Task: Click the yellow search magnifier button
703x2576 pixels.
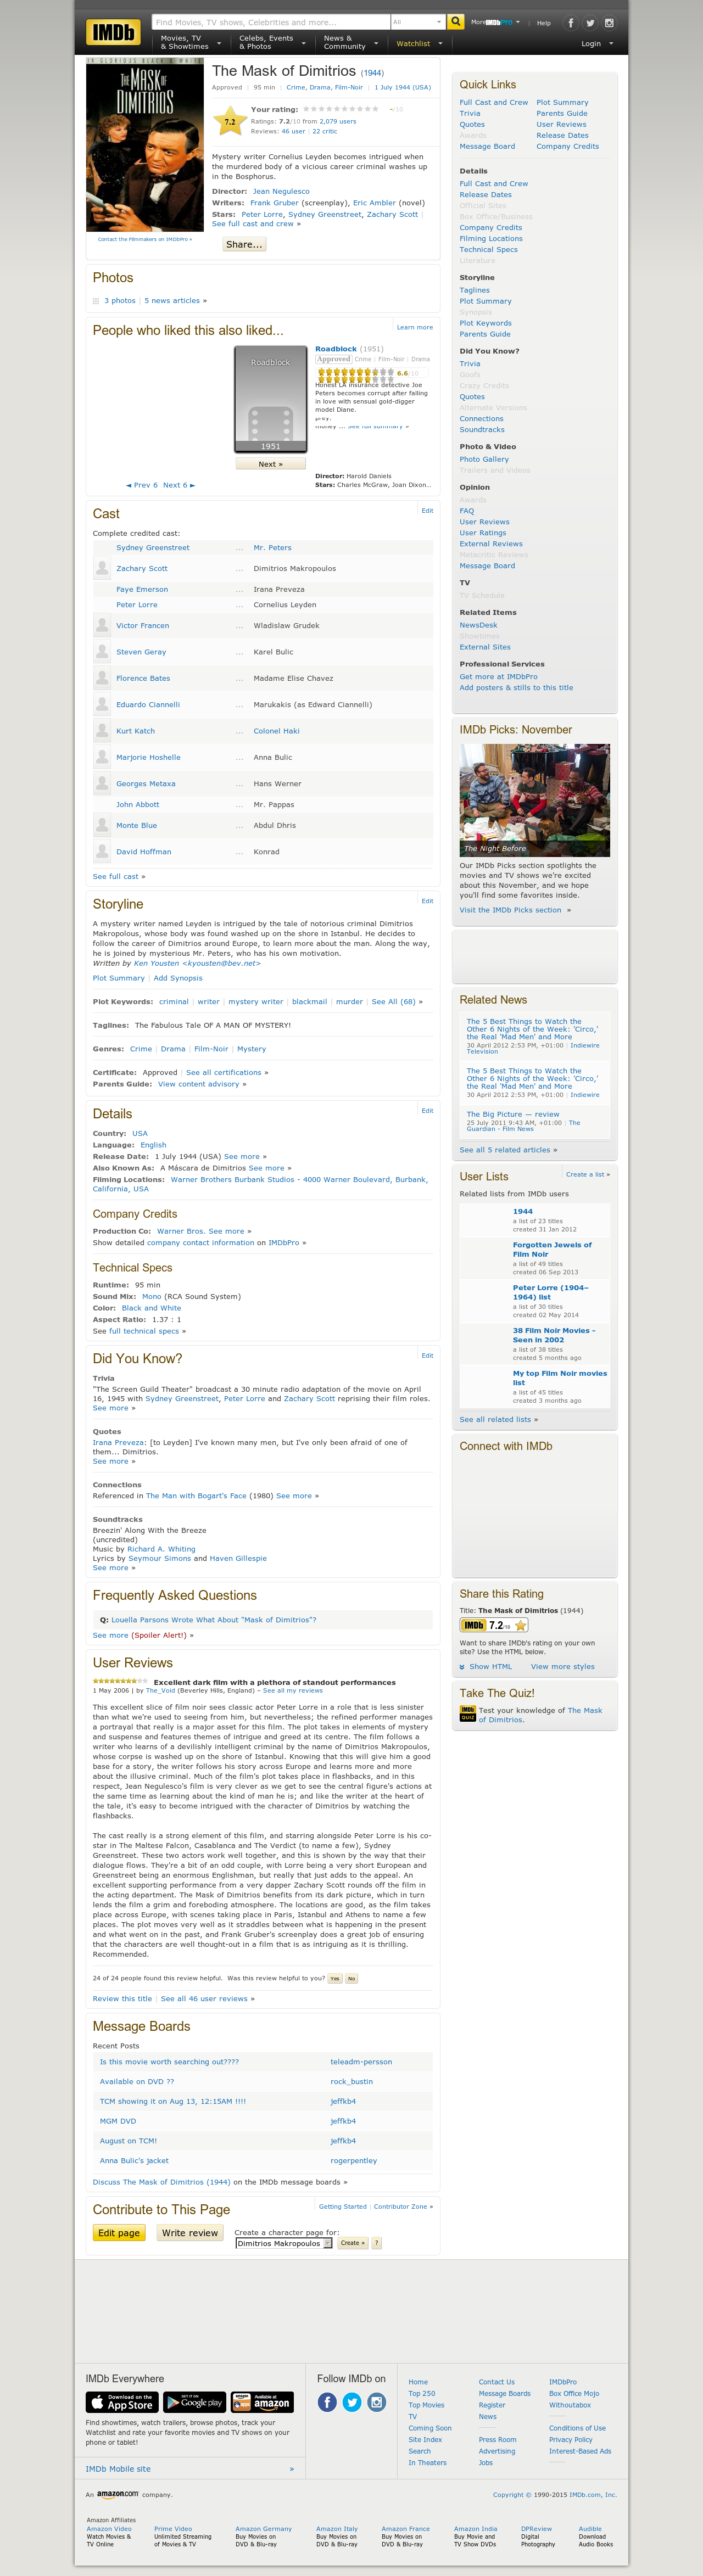Action: 455,21
